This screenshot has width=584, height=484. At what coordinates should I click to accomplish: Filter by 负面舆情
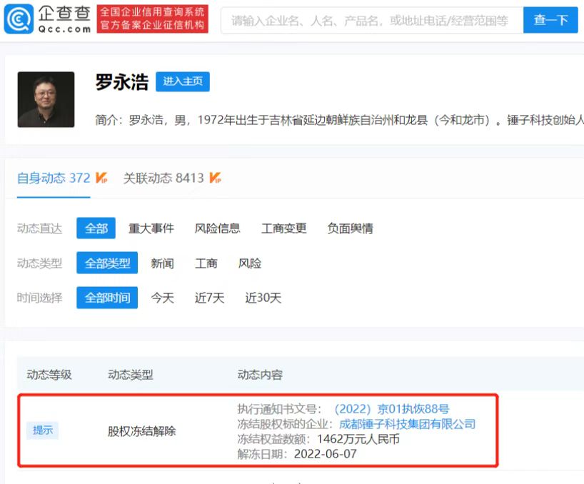tap(350, 228)
